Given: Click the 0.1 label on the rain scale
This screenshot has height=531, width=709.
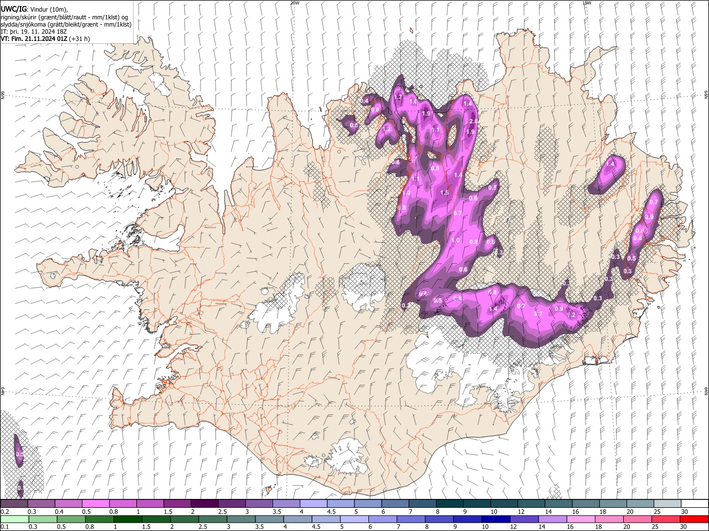Looking at the screenshot, I should click(x=4, y=527).
